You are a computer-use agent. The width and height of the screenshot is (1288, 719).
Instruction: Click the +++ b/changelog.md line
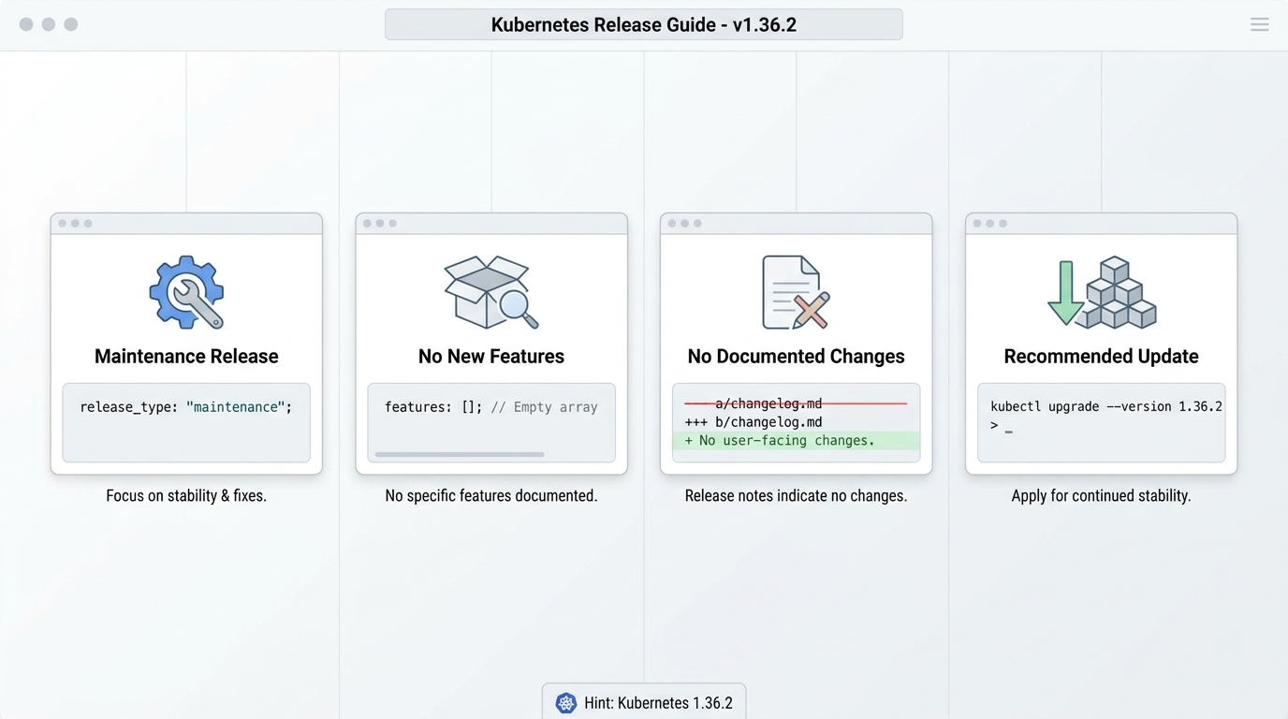[x=754, y=422]
